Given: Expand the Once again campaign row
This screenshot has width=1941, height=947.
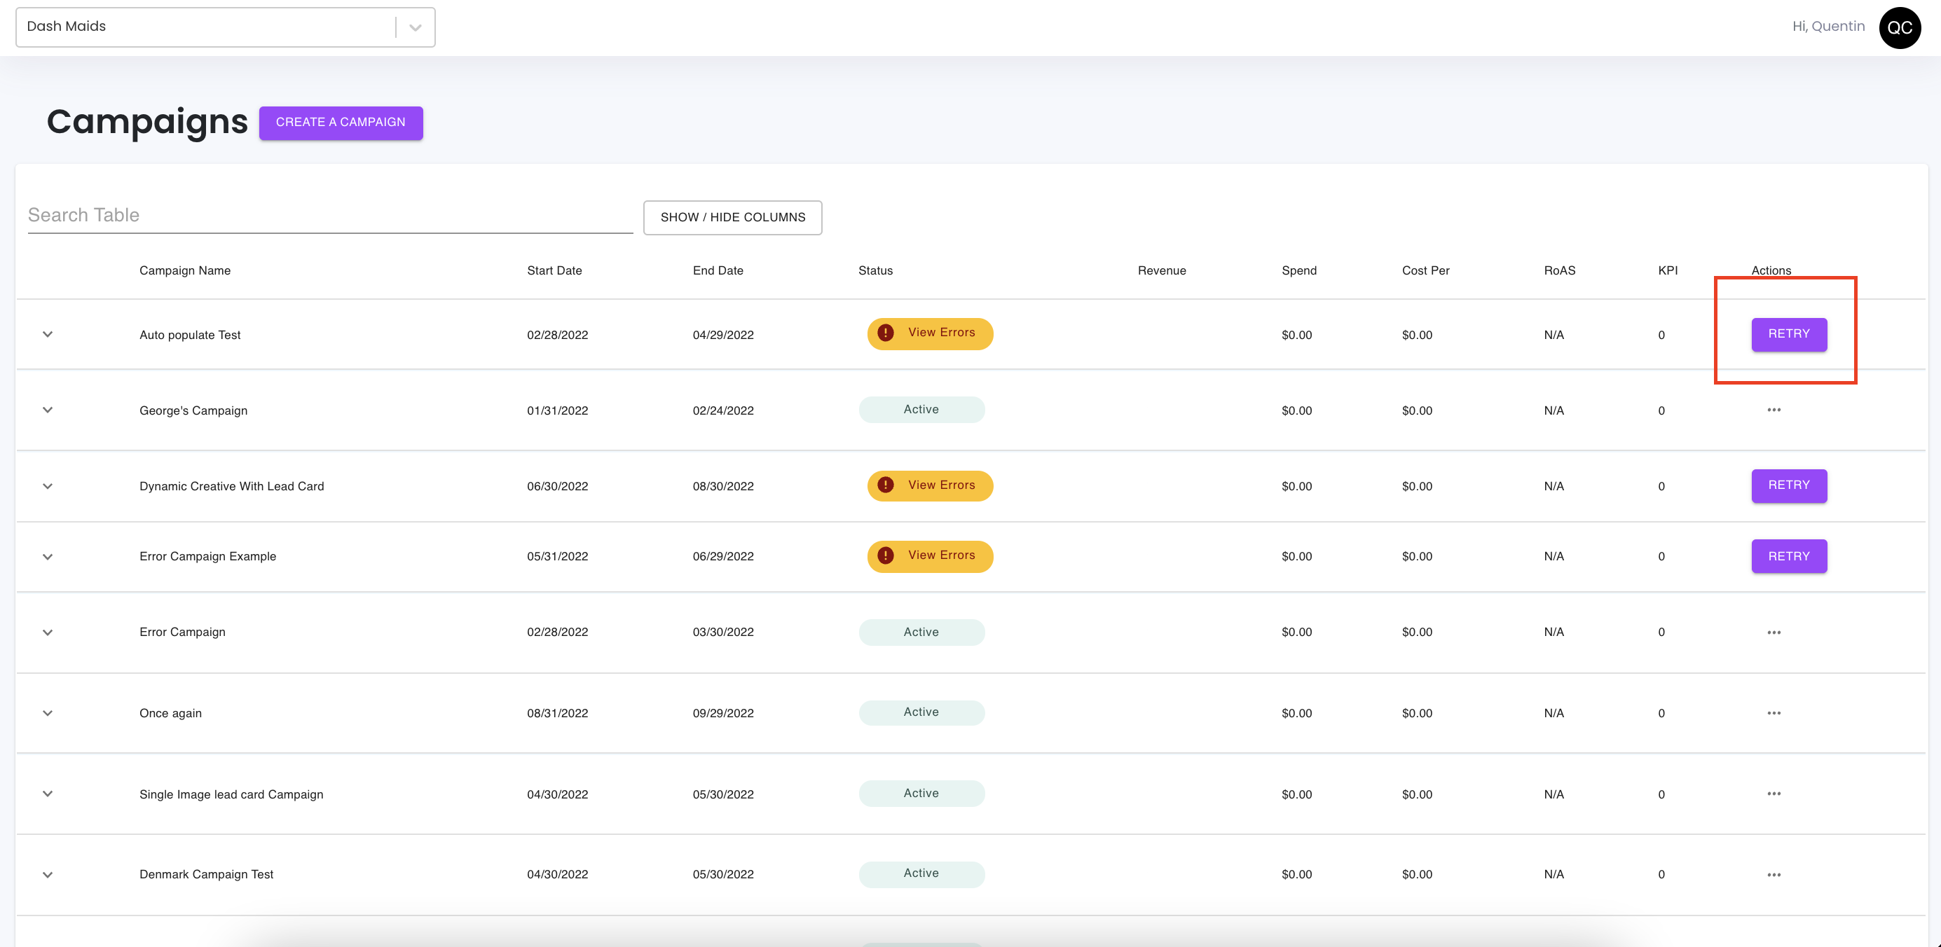Looking at the screenshot, I should [x=48, y=712].
